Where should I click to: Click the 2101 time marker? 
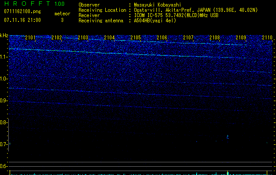30,38
